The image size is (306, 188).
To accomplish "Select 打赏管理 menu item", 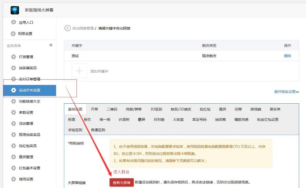I will coord(26,57).
